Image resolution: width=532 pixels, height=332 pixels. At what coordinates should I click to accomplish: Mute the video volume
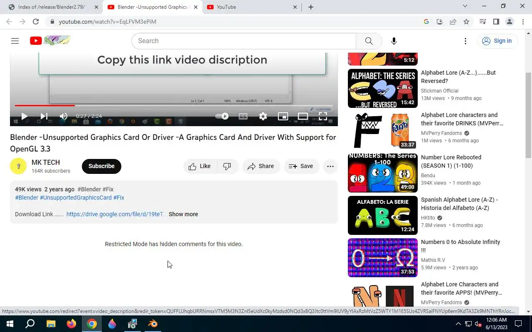pyautogui.click(x=64, y=116)
